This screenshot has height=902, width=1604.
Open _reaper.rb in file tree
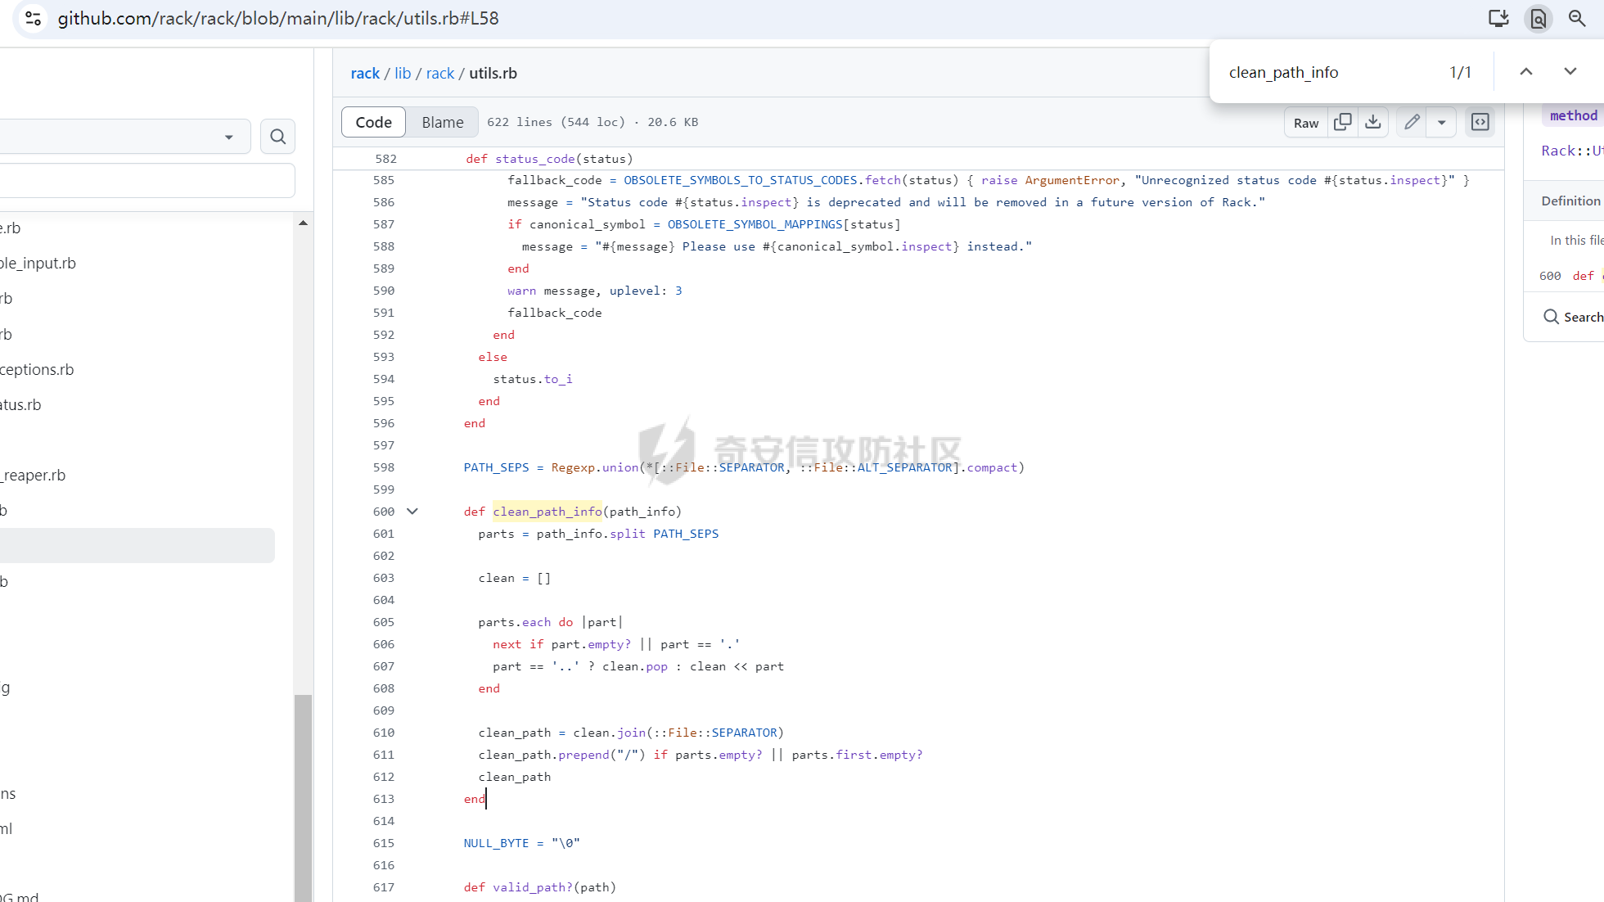coord(33,475)
